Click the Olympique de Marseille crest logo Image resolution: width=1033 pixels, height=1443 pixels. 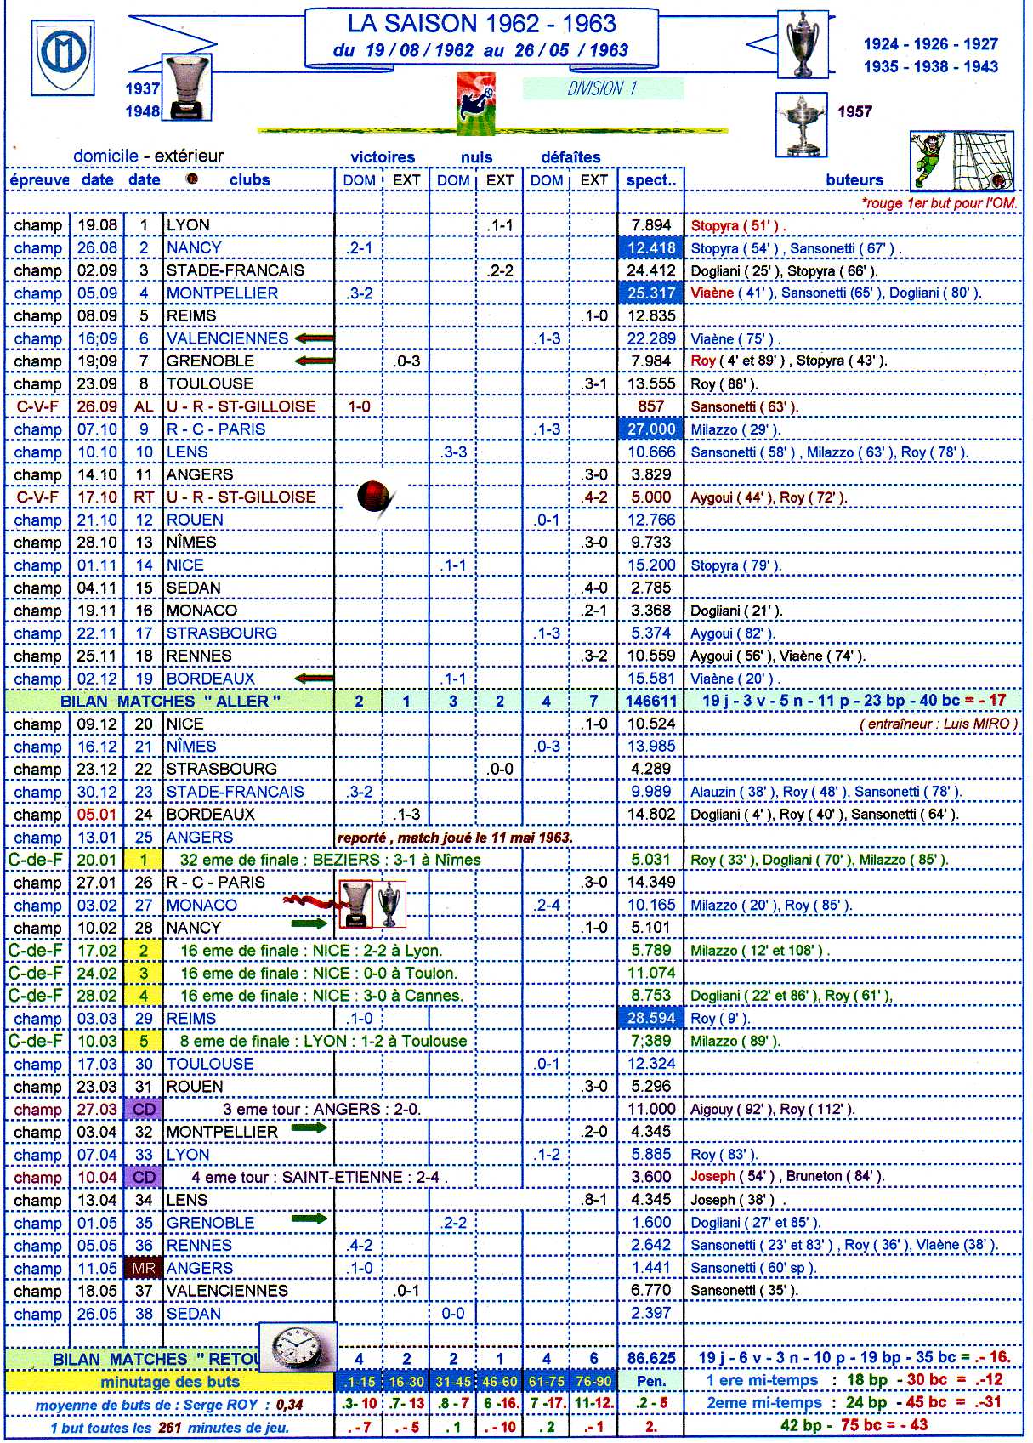63,57
